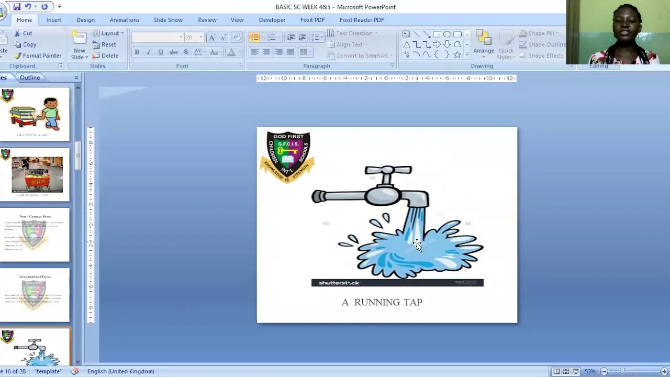670x377 pixels.
Task: Select the Down Arrow block shape
Action: pyautogui.click(x=447, y=45)
